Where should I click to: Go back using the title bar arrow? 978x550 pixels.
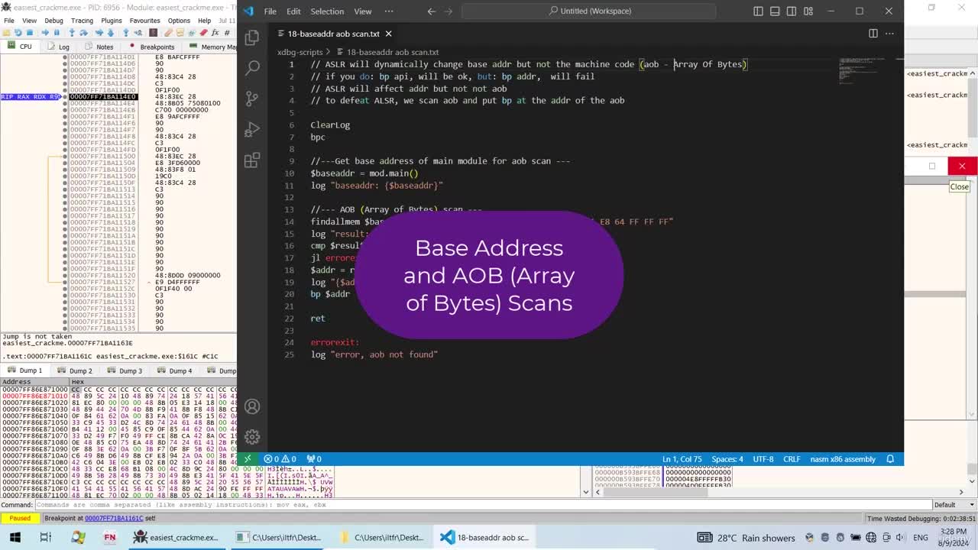[x=431, y=11]
